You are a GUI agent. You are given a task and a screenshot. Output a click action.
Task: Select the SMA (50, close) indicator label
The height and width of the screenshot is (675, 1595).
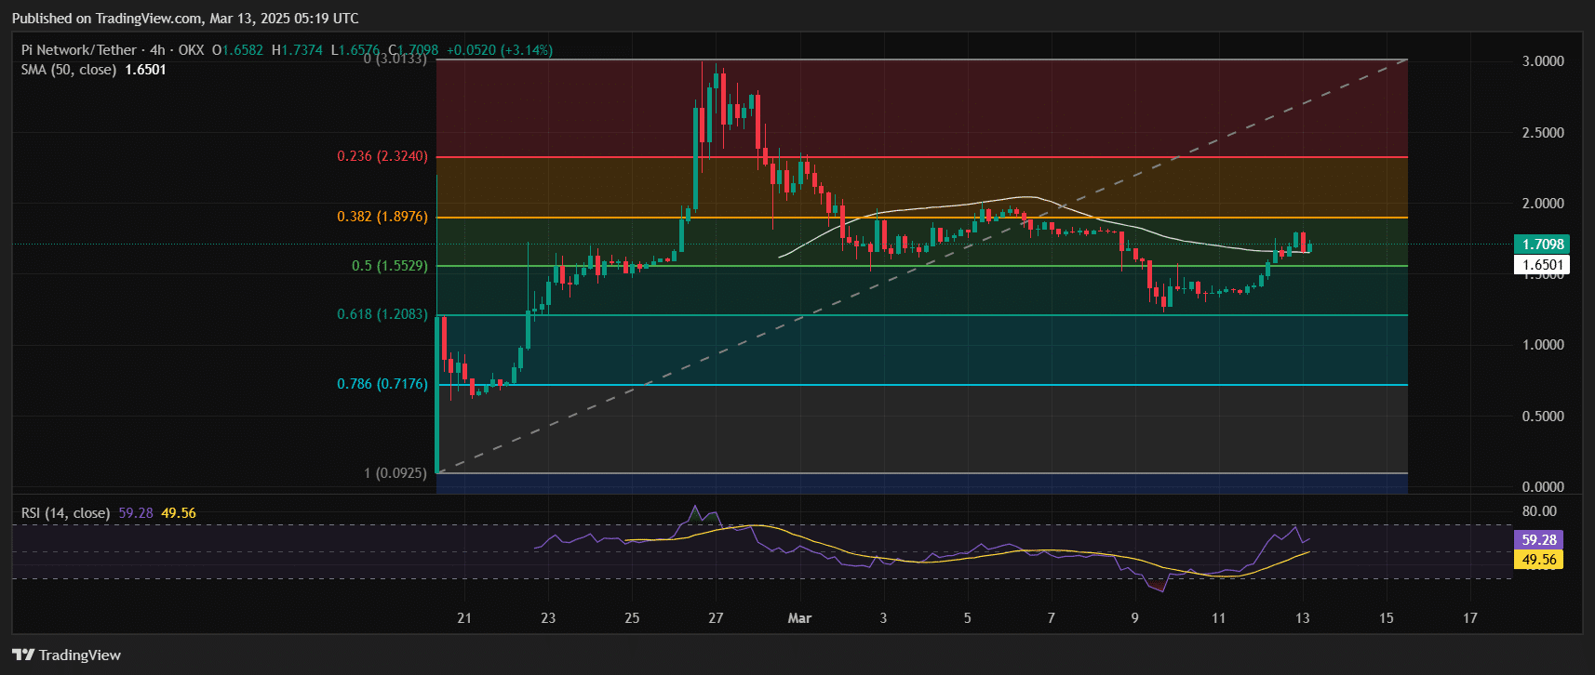[69, 70]
